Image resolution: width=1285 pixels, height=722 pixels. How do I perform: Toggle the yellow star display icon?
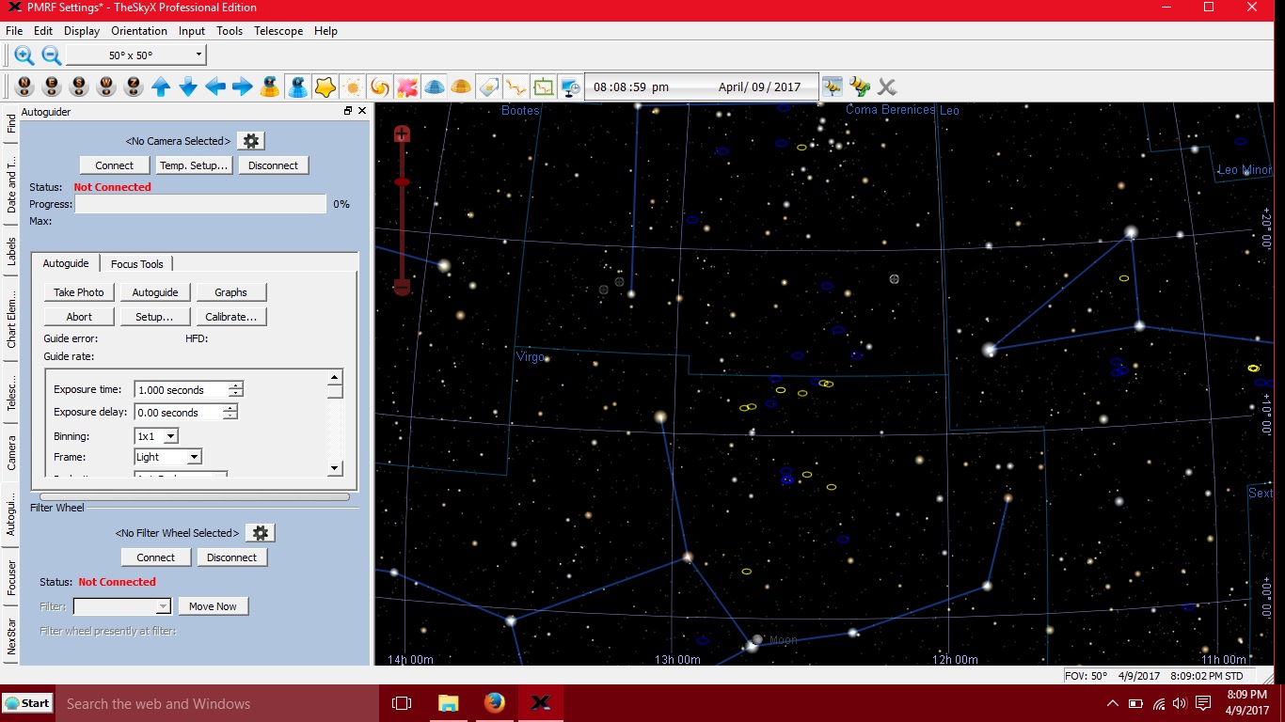point(325,87)
